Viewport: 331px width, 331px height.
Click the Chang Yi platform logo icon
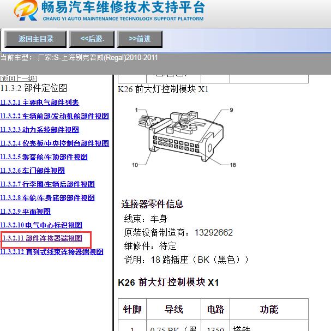point(26,10)
